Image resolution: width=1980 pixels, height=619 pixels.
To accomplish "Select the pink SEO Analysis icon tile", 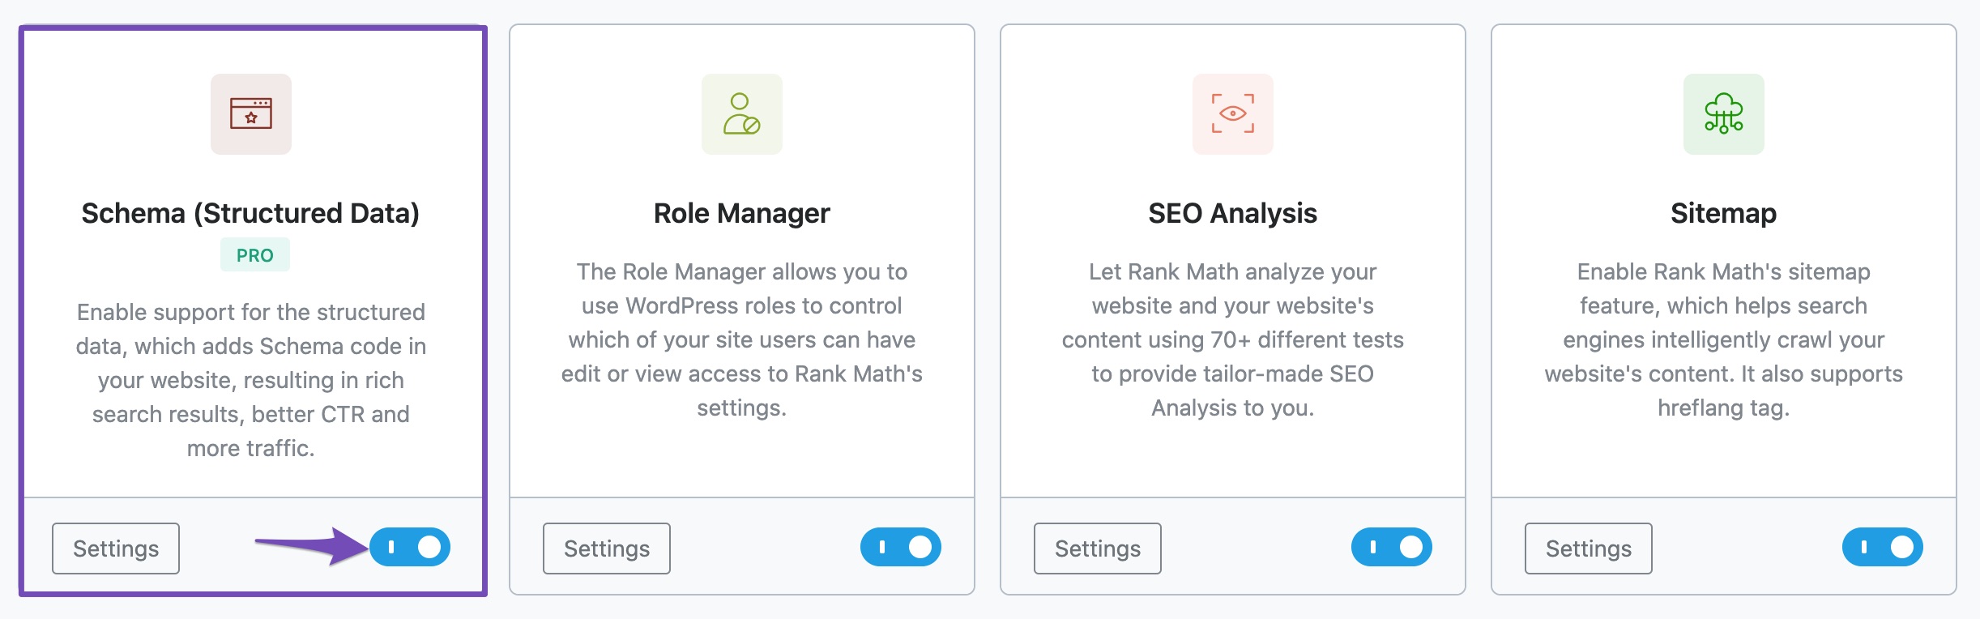I will pyautogui.click(x=1232, y=113).
